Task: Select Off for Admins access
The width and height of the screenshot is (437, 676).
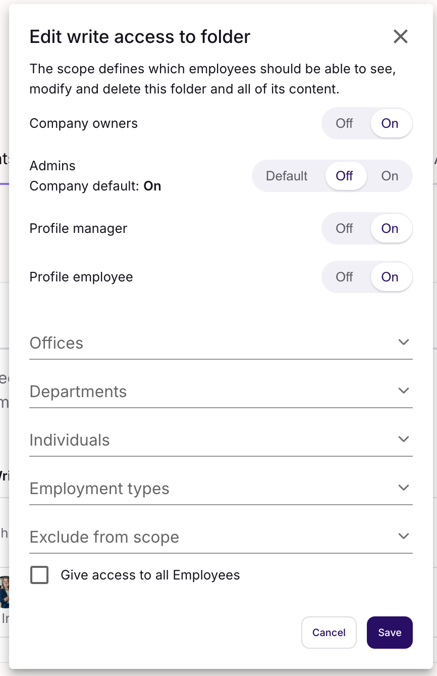Action: [x=344, y=176]
